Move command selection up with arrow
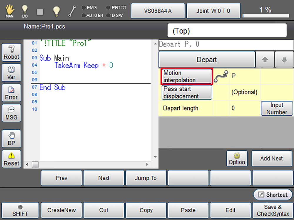Viewport: 294px width, 220px height. pos(265,60)
